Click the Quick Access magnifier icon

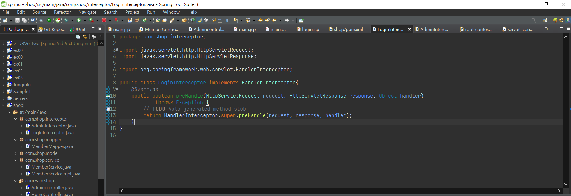coord(534,20)
